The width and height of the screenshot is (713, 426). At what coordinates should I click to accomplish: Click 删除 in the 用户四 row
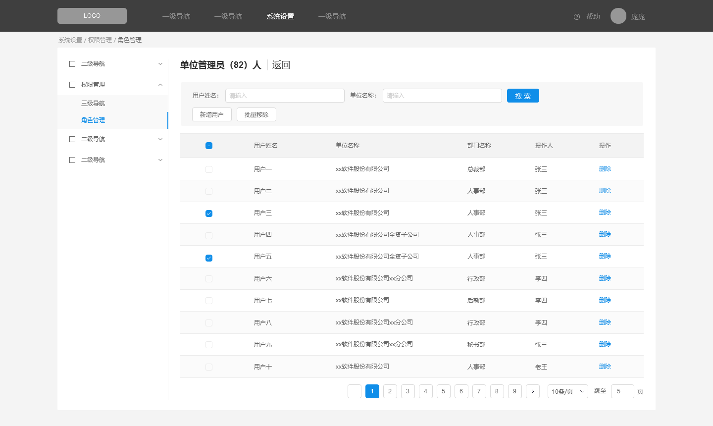[x=605, y=234]
